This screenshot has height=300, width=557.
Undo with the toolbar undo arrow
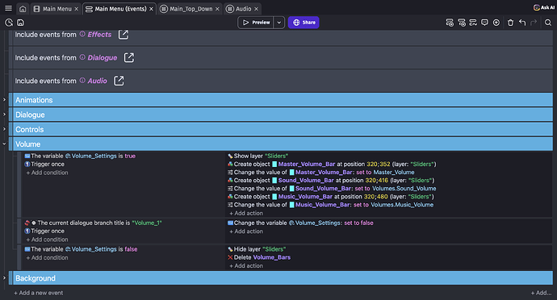click(x=521, y=23)
